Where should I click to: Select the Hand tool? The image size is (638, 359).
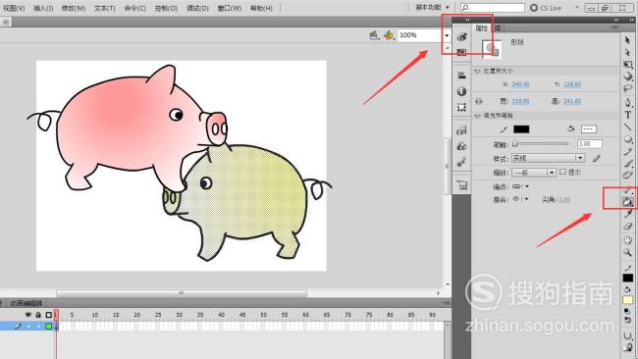click(628, 240)
